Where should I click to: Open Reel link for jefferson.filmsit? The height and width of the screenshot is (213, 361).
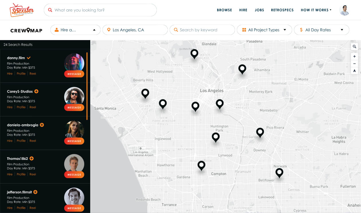click(x=33, y=208)
